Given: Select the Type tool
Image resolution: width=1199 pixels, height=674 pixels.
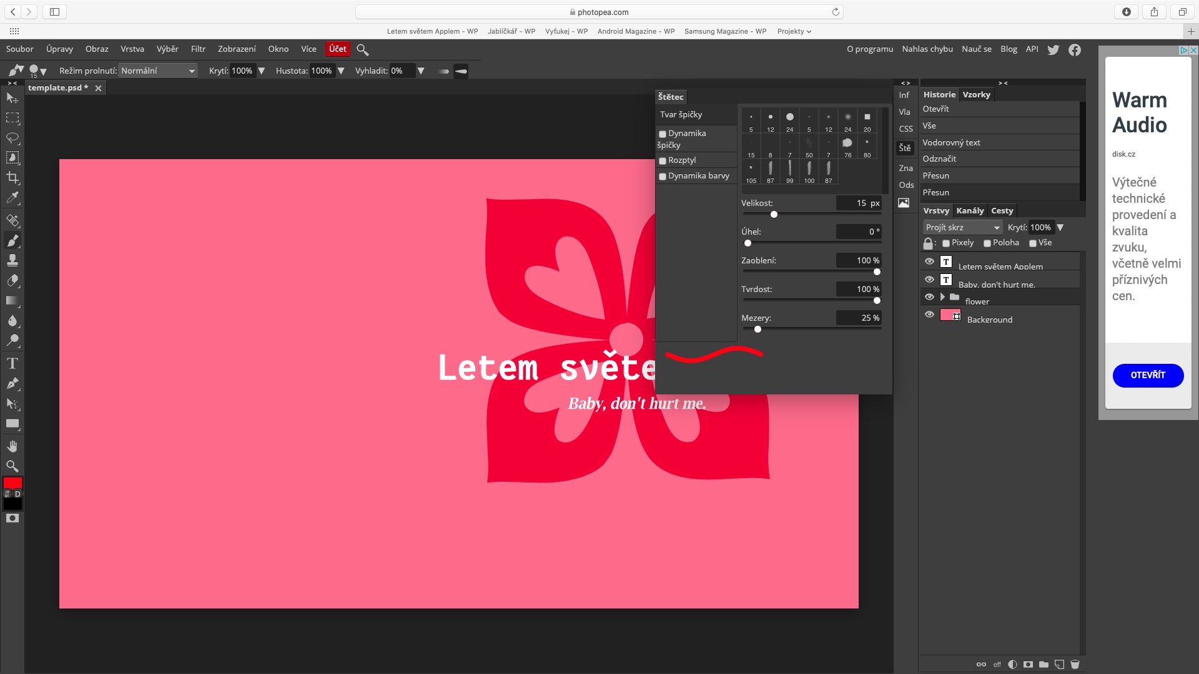Looking at the screenshot, I should click(x=12, y=363).
